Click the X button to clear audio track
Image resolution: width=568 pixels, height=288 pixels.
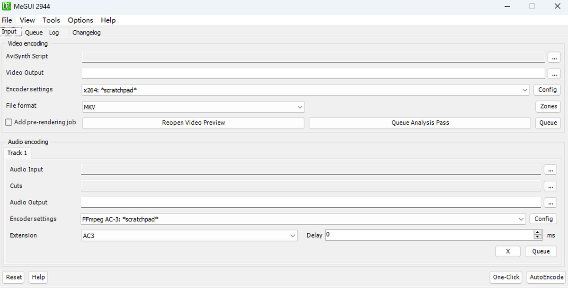[508, 252]
